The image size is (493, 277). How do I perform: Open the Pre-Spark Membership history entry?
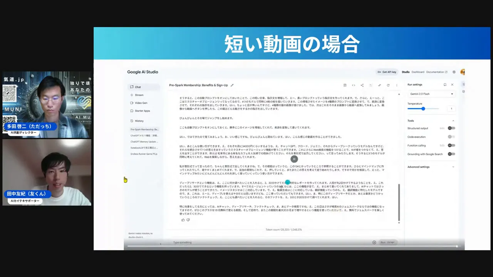(x=144, y=129)
